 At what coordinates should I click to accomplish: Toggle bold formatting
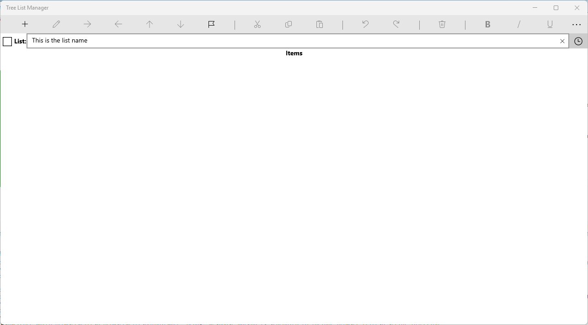click(x=488, y=24)
